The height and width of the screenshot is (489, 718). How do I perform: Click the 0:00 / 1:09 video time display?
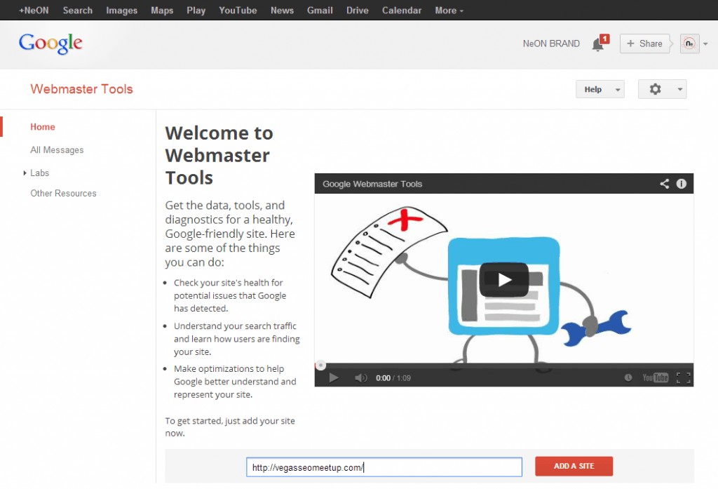(393, 378)
